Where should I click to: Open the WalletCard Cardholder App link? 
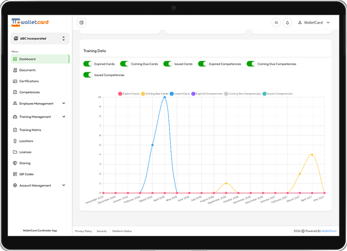40,231
